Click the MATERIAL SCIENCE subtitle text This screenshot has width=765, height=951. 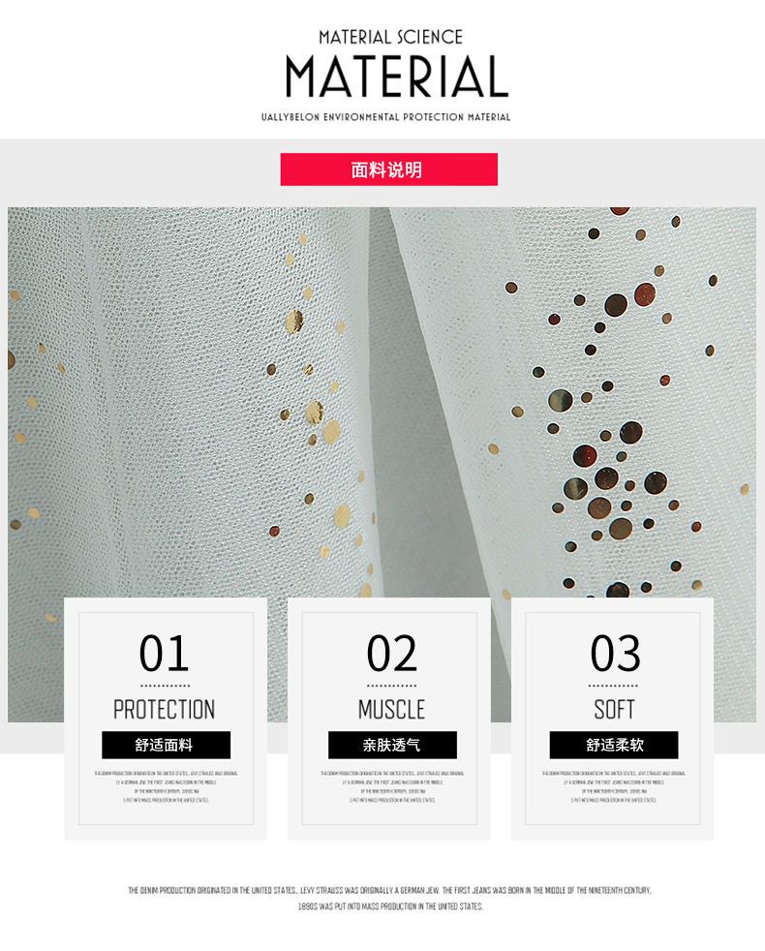[x=390, y=37]
